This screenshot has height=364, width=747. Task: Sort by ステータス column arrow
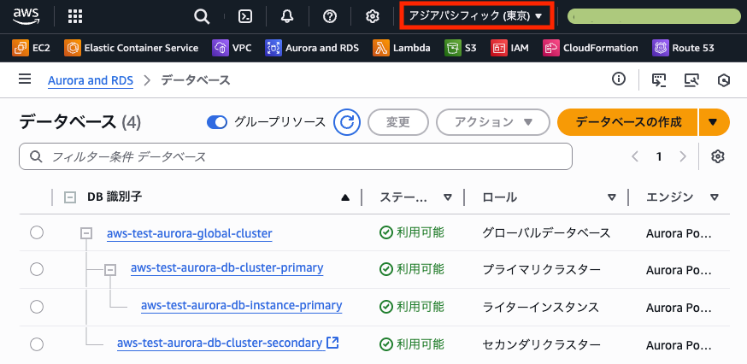click(x=447, y=197)
